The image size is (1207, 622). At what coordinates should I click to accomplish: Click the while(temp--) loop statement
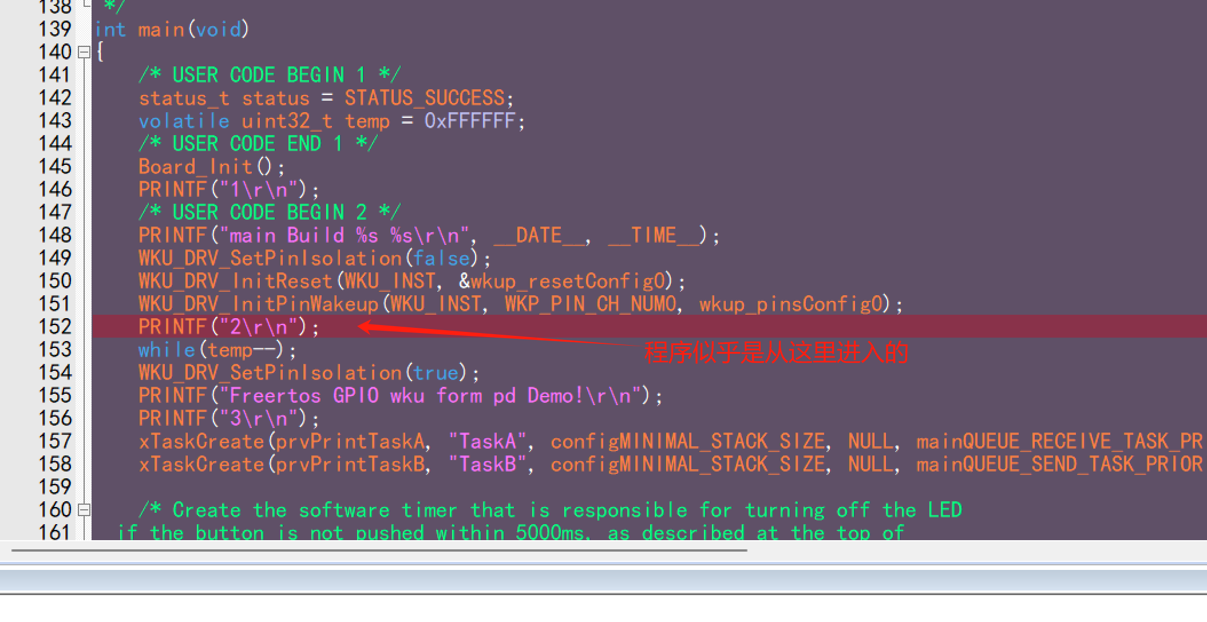217,350
